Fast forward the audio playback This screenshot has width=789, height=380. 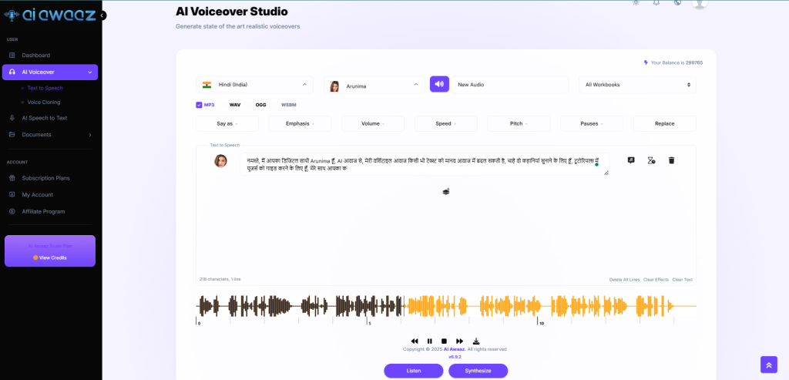[x=460, y=341]
